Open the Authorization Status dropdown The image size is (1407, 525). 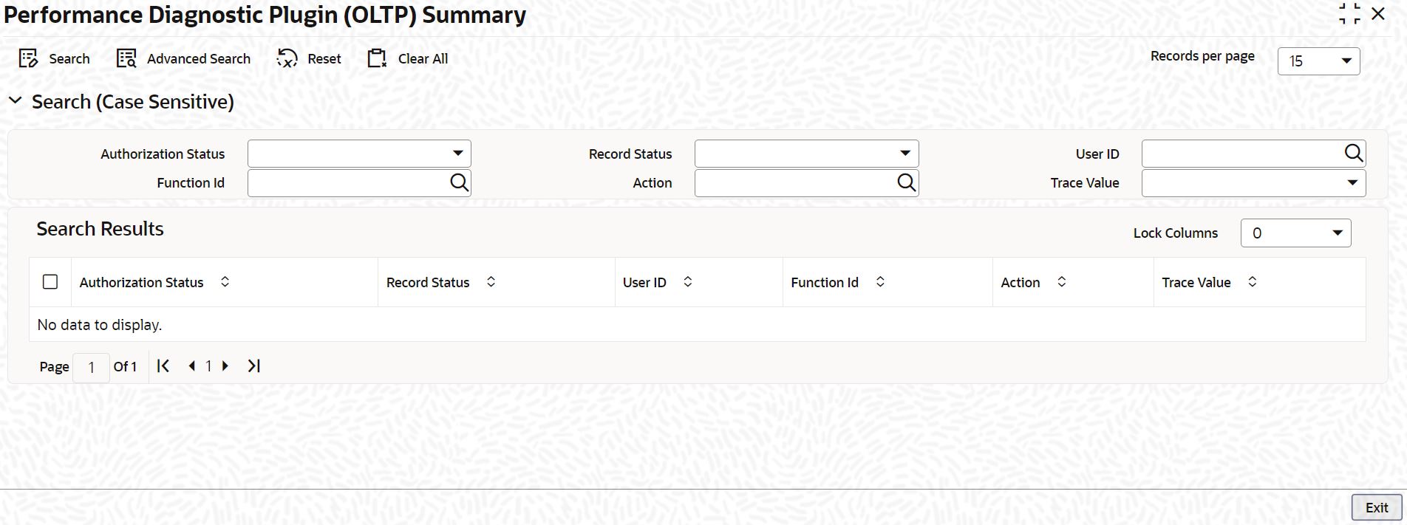(457, 154)
